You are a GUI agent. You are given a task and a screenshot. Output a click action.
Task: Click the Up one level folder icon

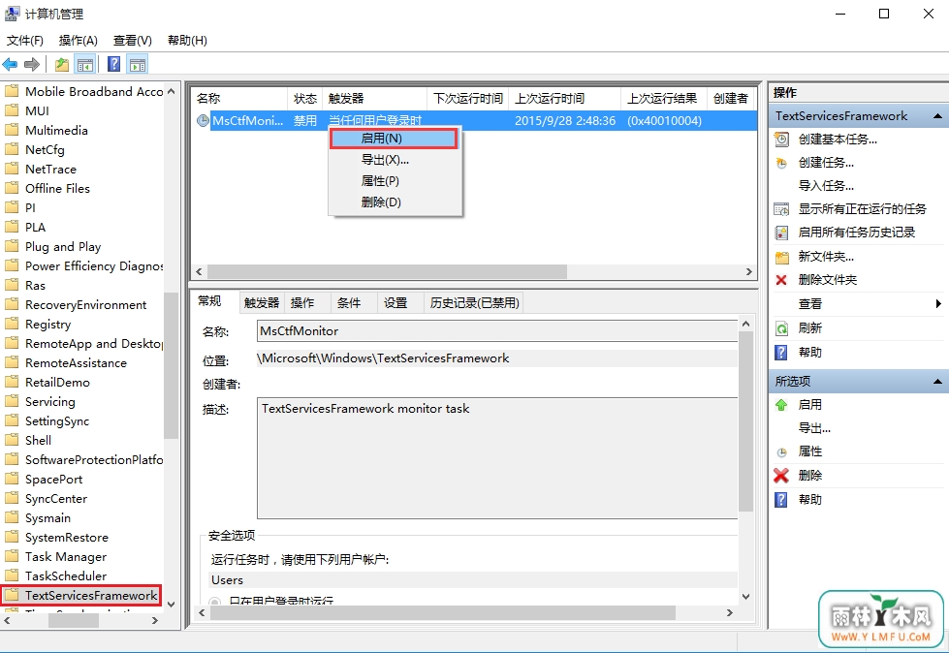(x=61, y=64)
